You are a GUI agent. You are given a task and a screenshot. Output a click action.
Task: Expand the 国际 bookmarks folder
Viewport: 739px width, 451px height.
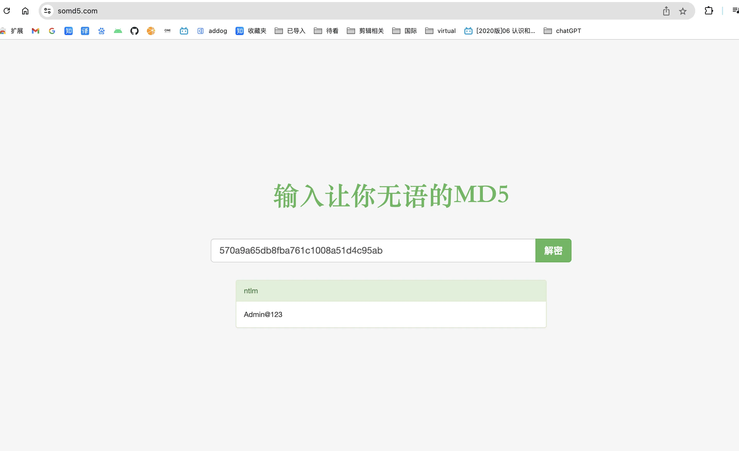pos(404,31)
